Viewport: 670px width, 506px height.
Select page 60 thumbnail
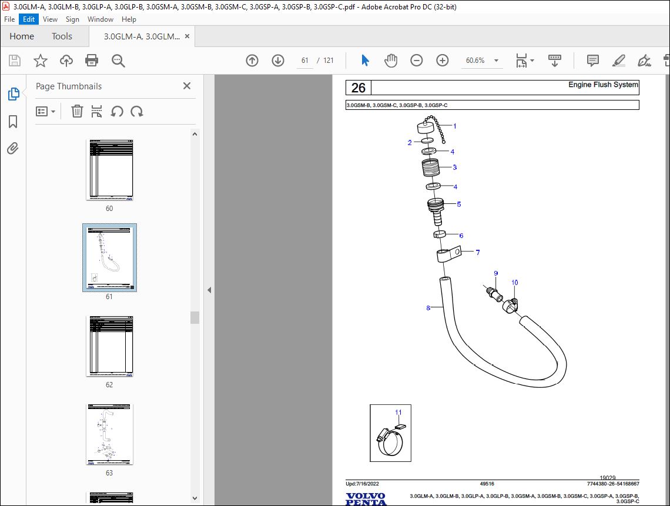[109, 170]
